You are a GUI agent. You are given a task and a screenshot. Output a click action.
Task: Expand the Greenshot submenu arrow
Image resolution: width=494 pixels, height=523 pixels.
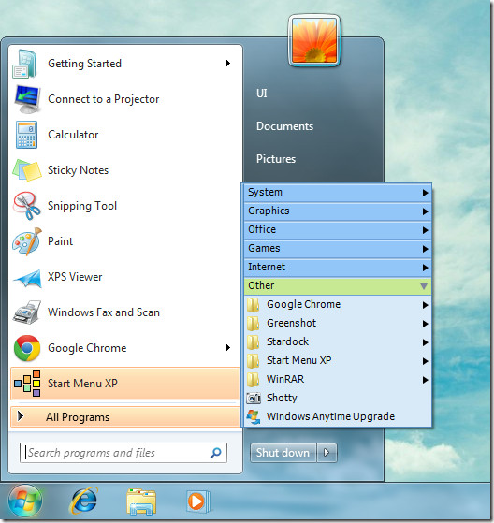pyautogui.click(x=425, y=324)
